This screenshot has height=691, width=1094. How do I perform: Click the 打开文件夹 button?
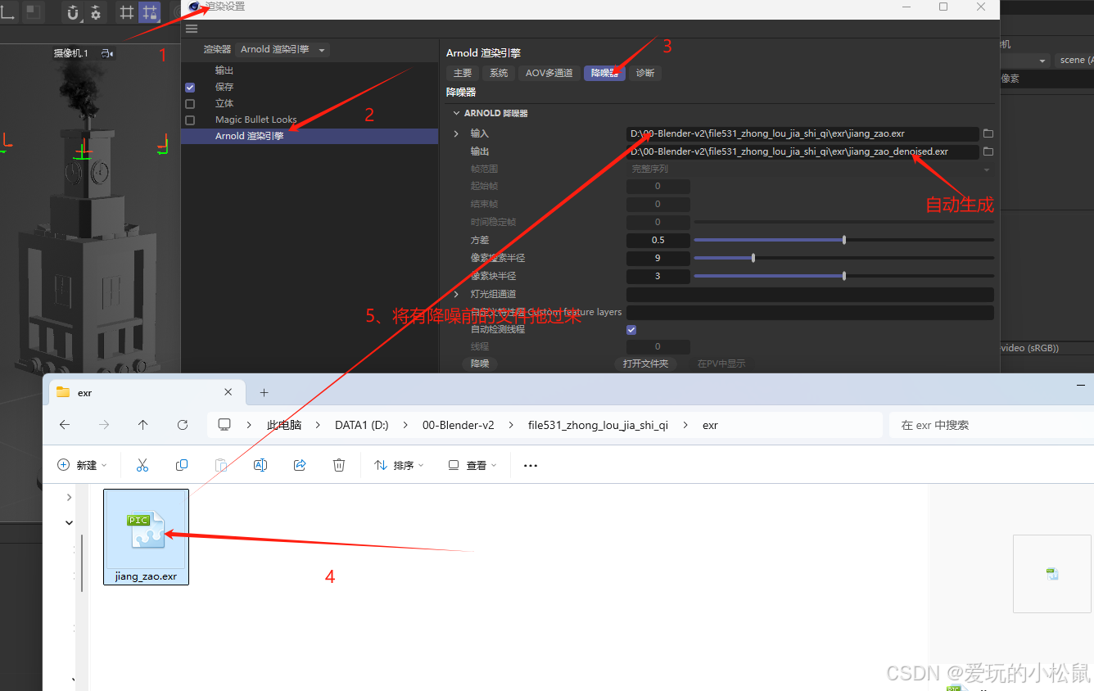point(645,364)
